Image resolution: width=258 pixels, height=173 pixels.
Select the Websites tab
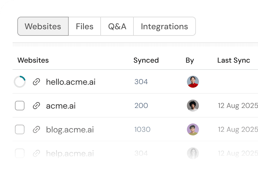pyautogui.click(x=43, y=27)
